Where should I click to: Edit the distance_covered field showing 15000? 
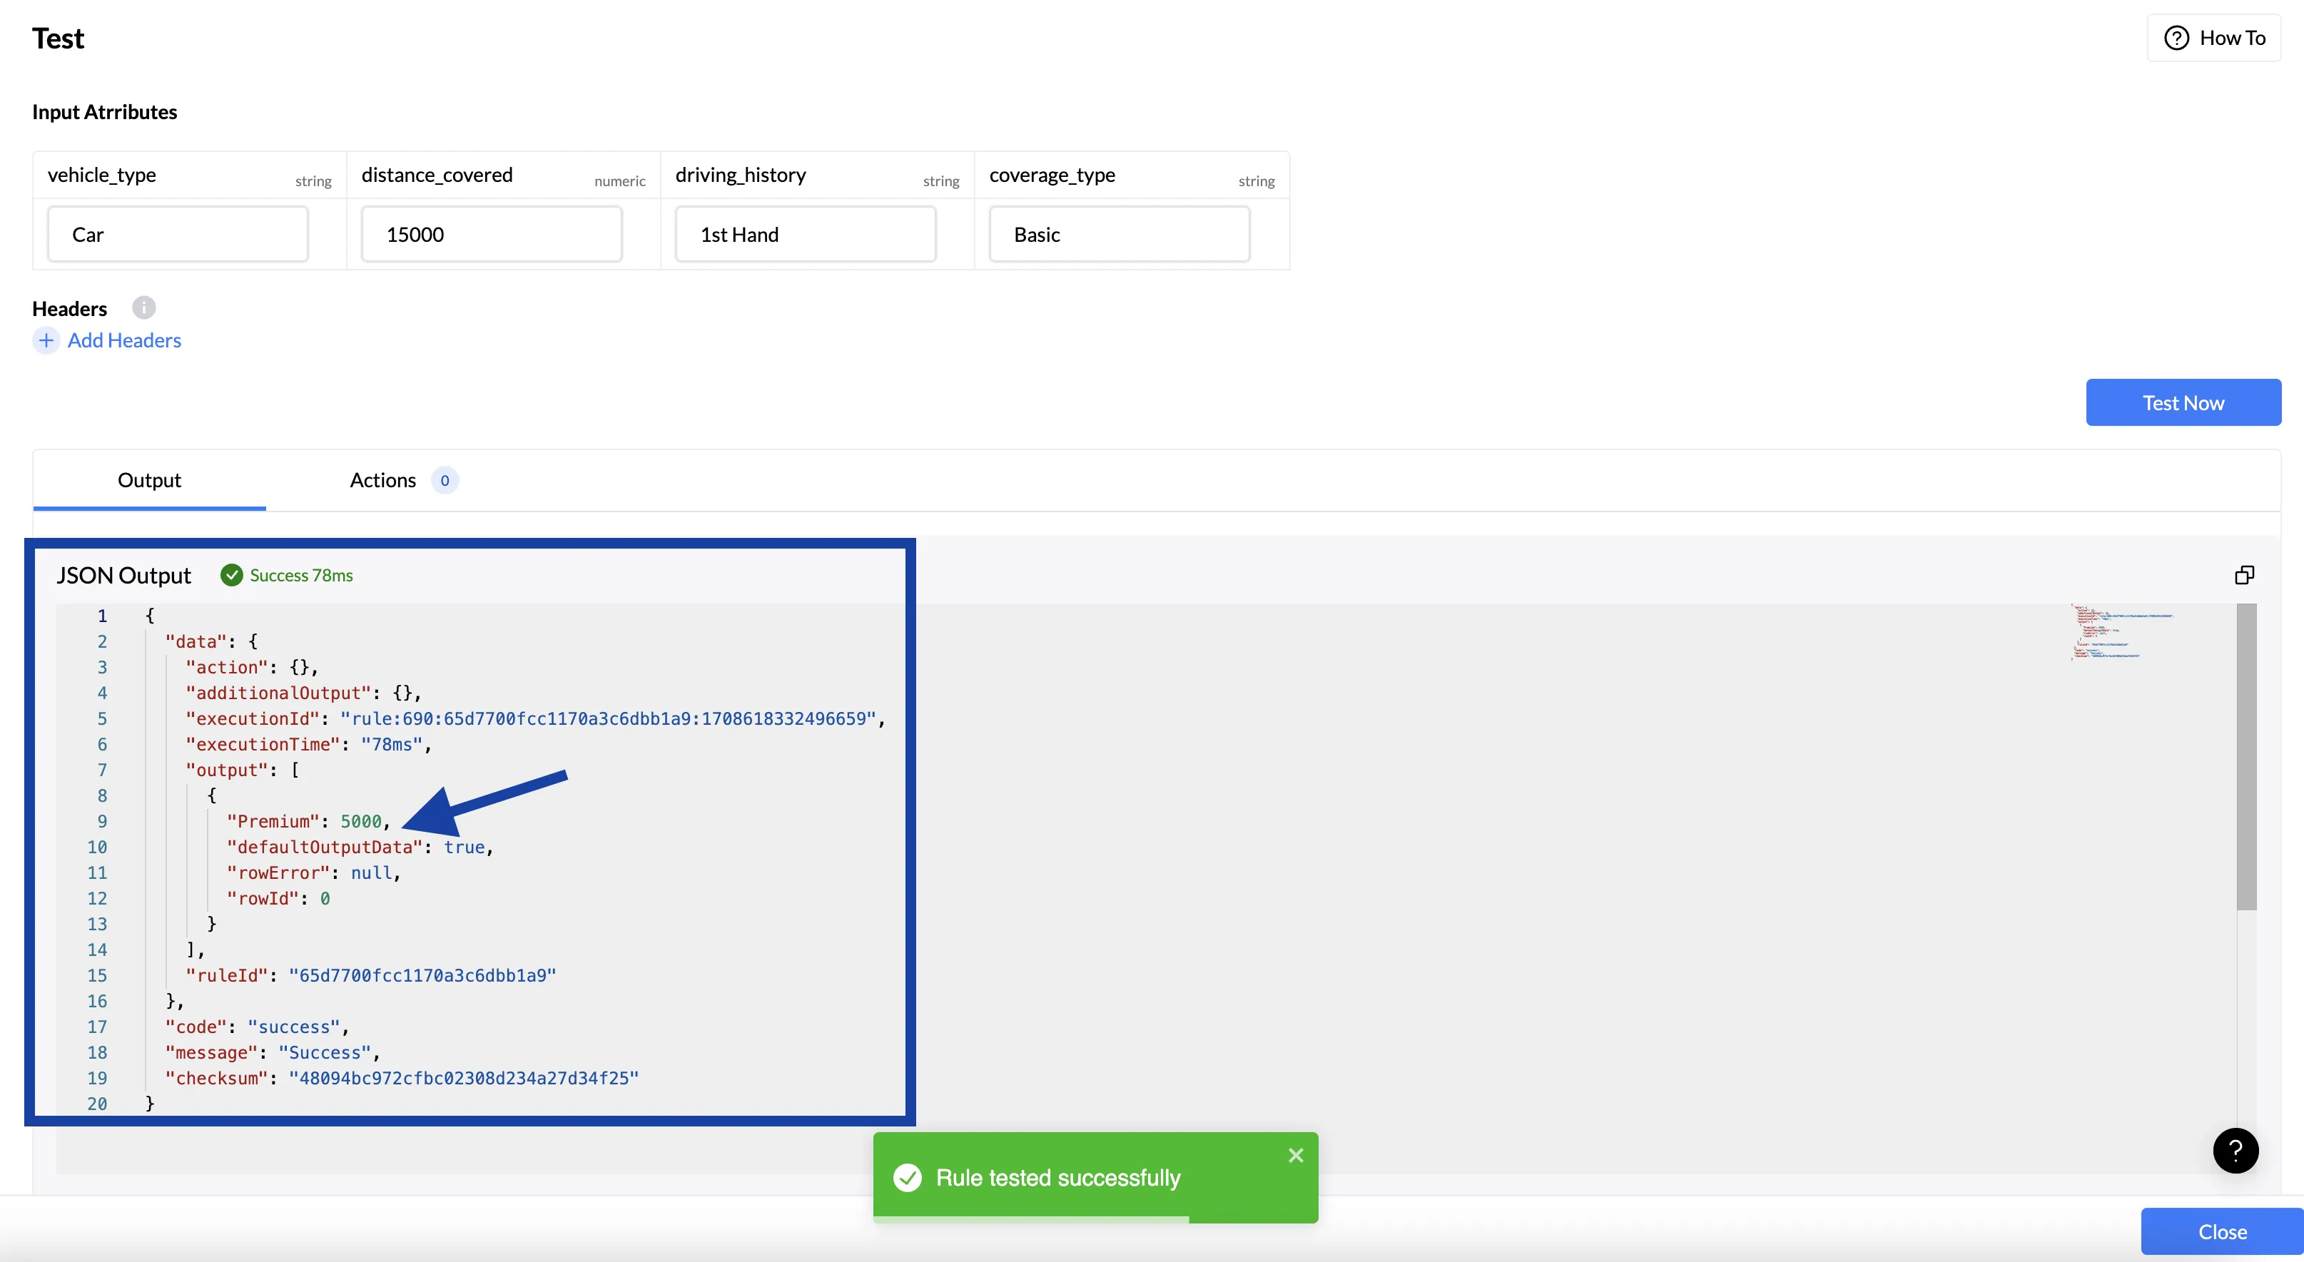491,234
